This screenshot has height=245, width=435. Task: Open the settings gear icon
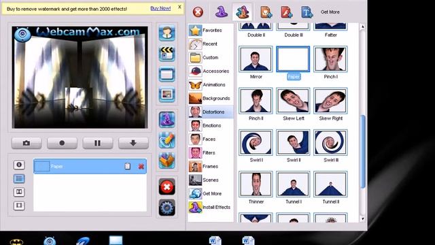click(x=167, y=208)
